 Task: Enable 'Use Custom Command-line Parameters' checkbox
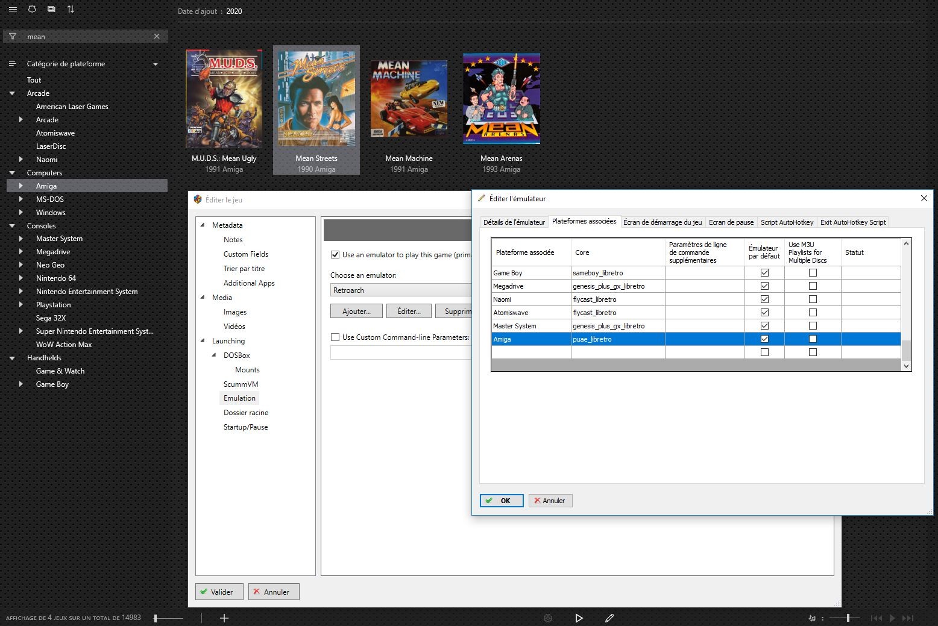[335, 337]
